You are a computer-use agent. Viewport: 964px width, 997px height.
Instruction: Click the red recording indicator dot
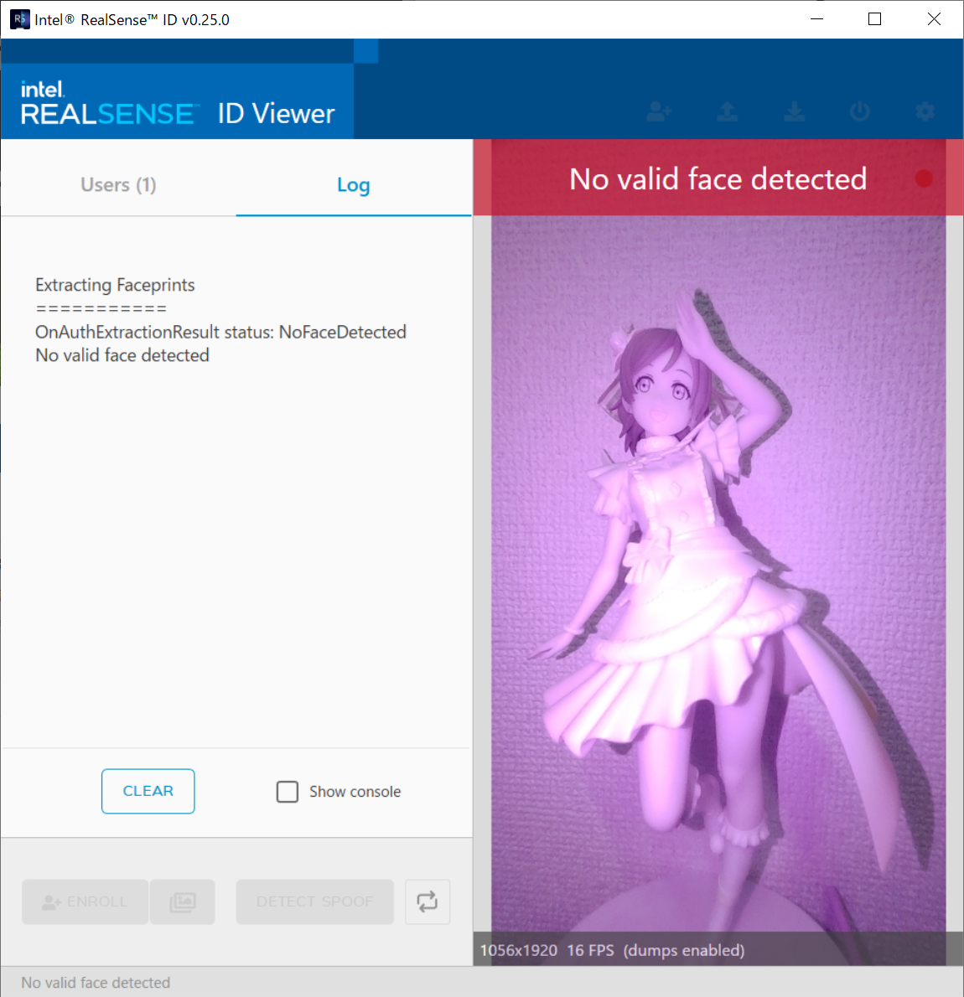(924, 178)
